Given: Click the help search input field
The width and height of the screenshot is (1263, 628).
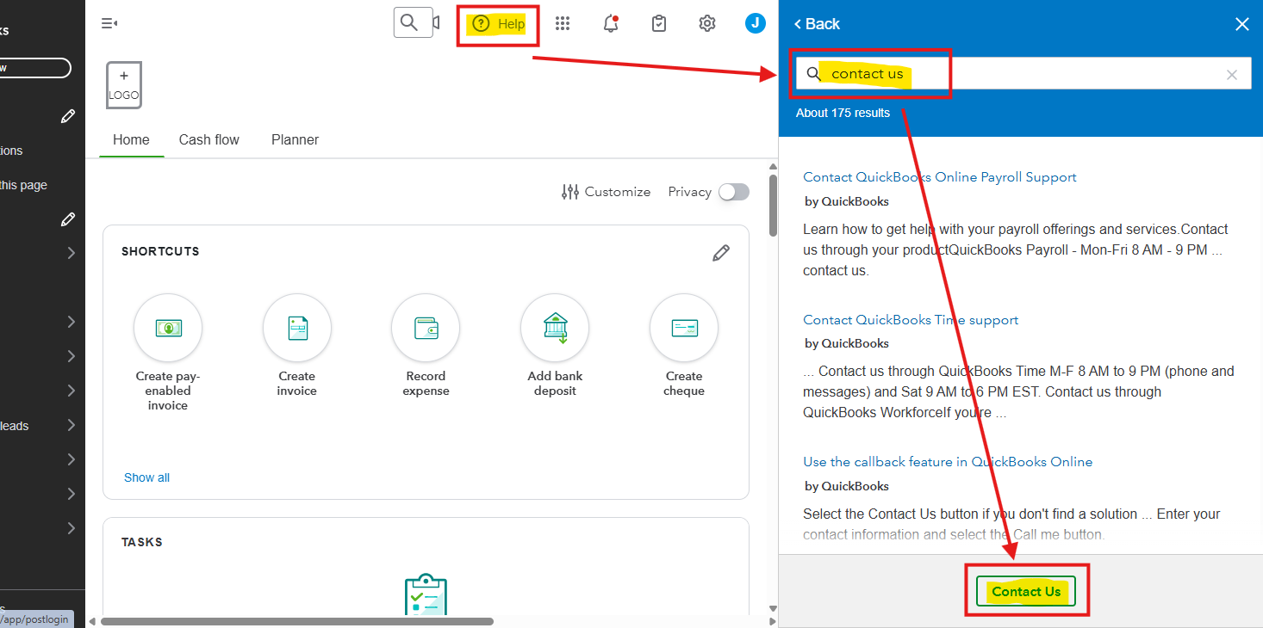Looking at the screenshot, I should 1017,74.
